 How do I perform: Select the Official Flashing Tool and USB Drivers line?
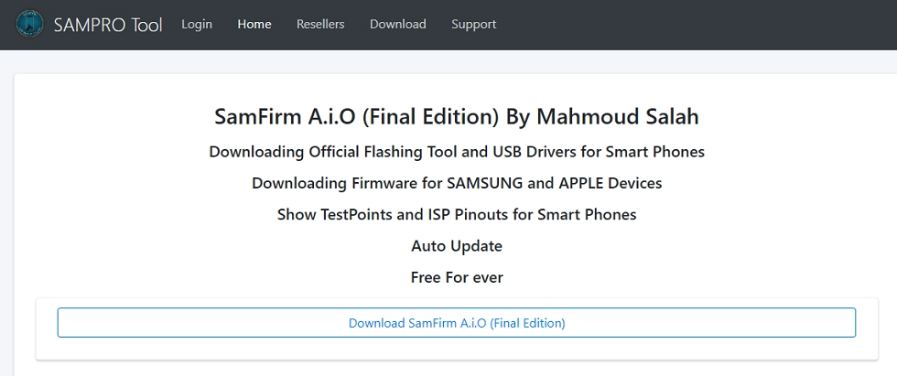[x=457, y=151]
